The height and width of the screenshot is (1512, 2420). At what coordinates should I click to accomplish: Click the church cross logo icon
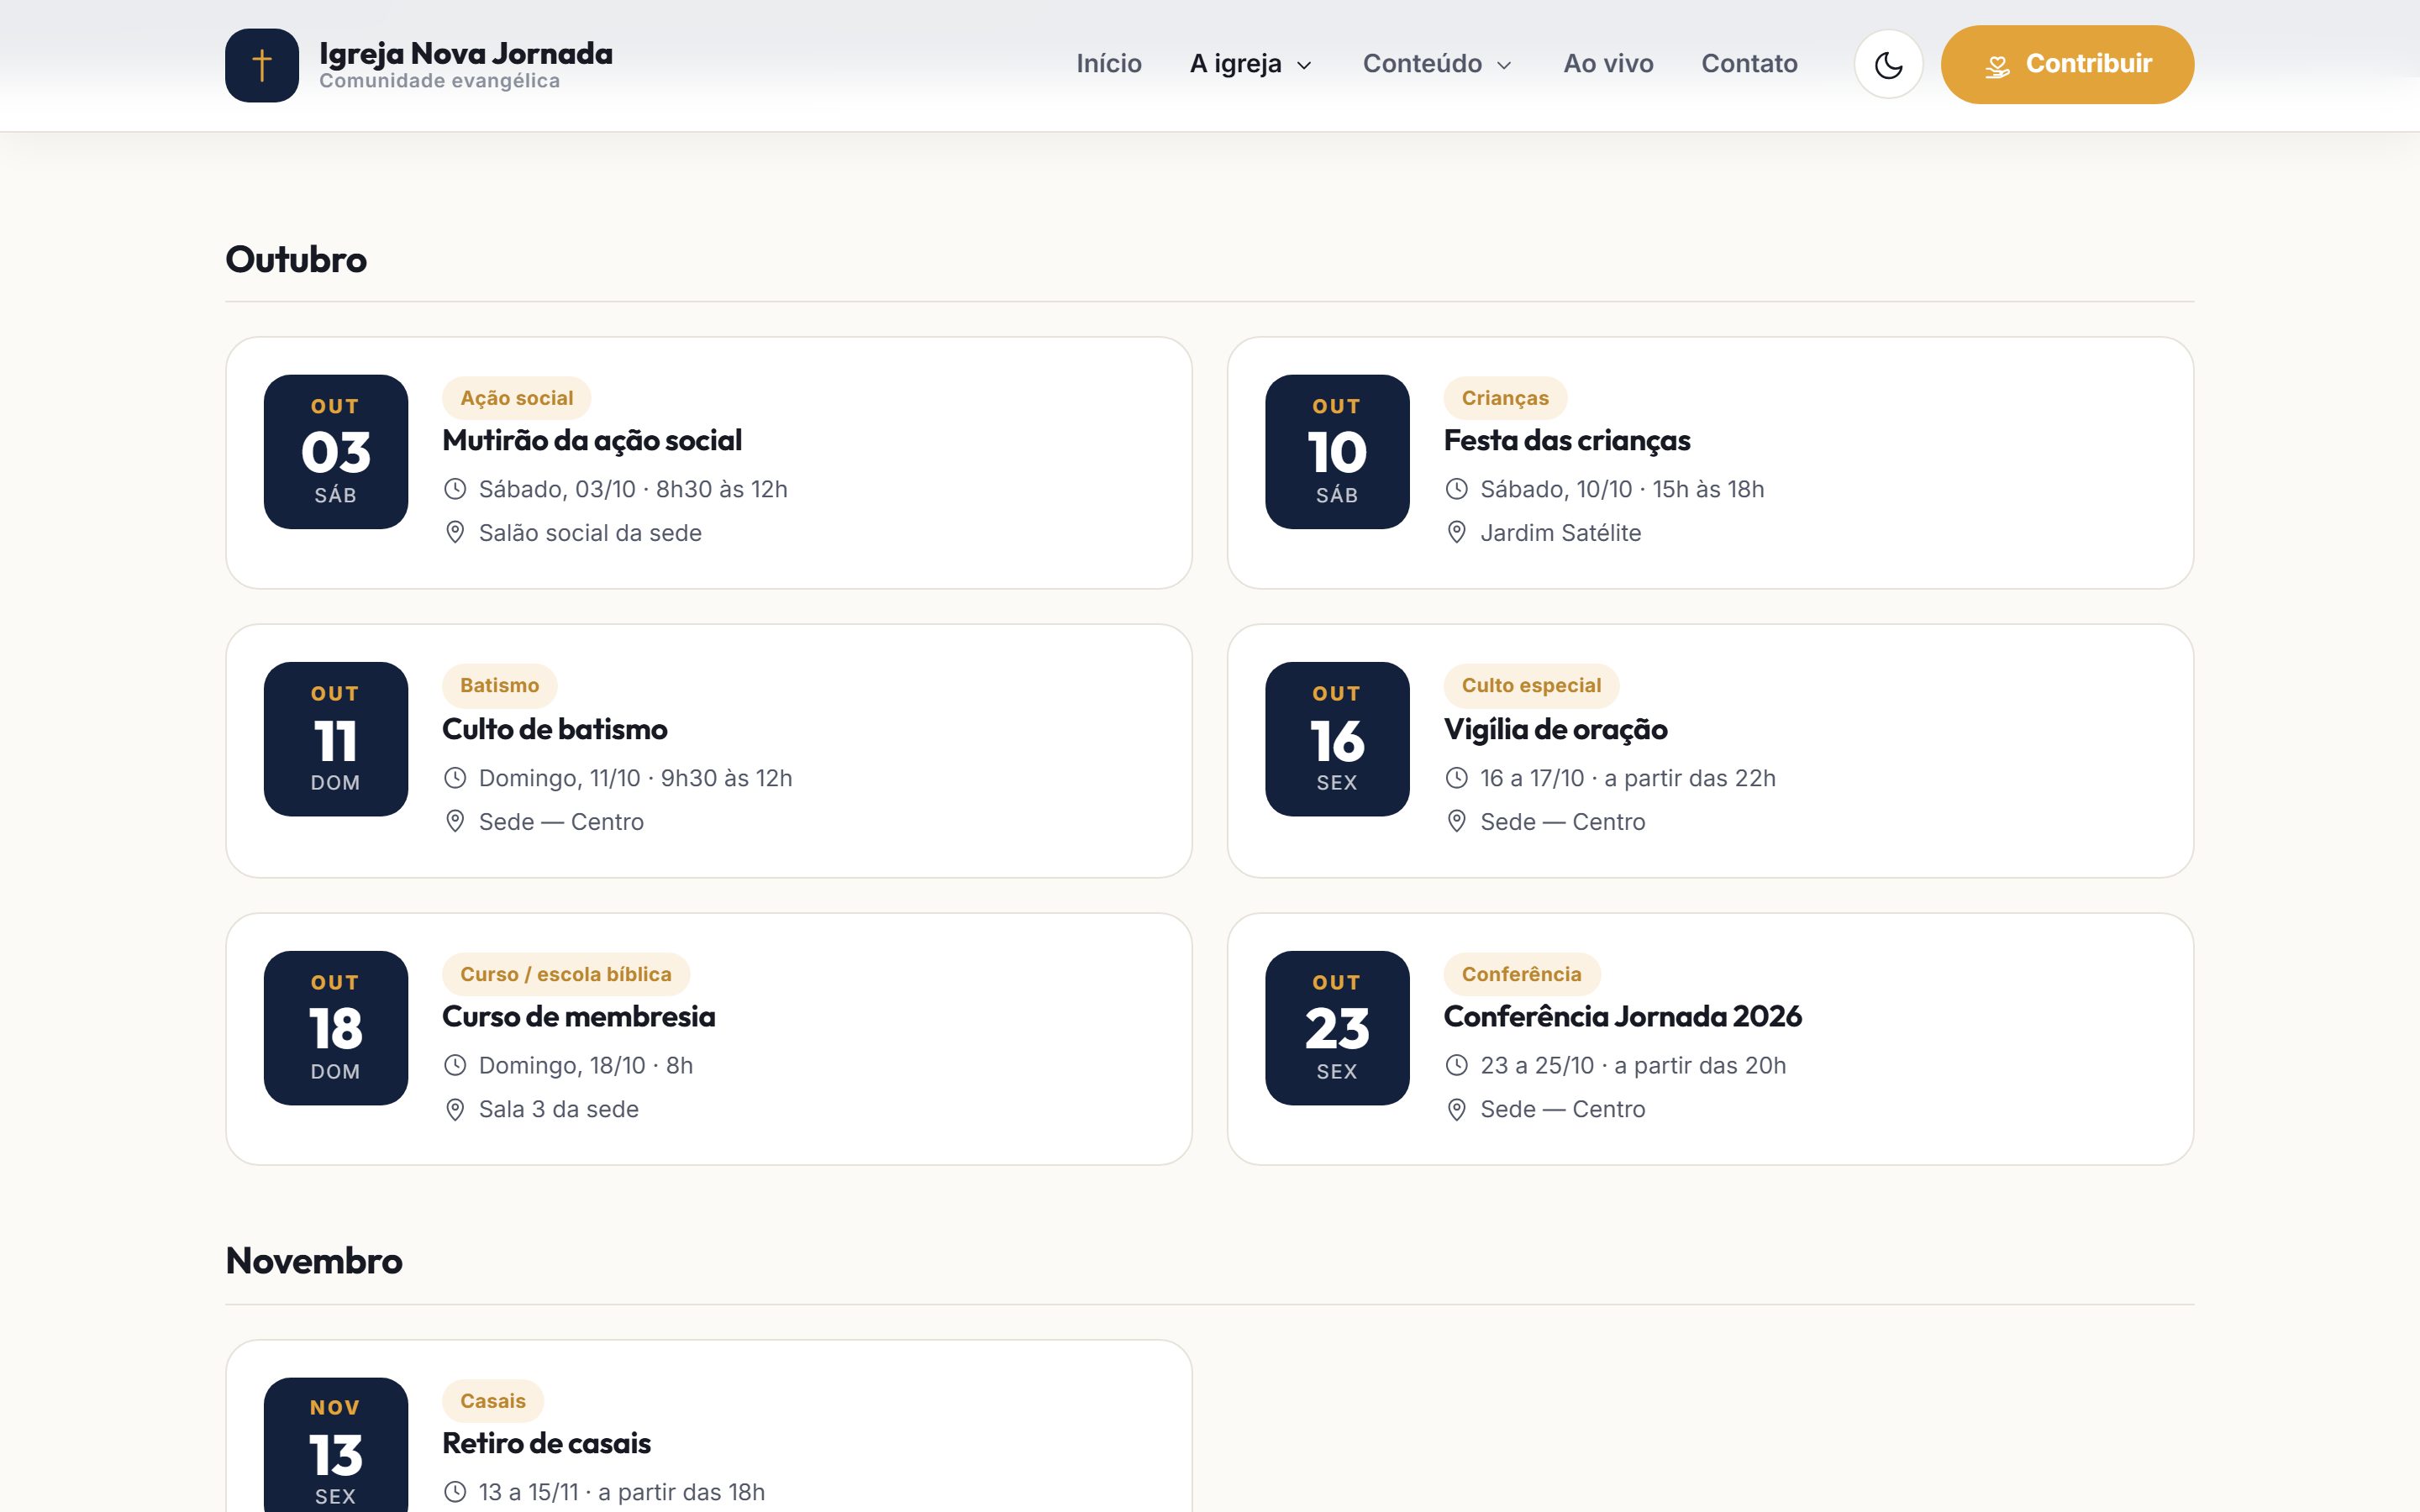pos(262,65)
